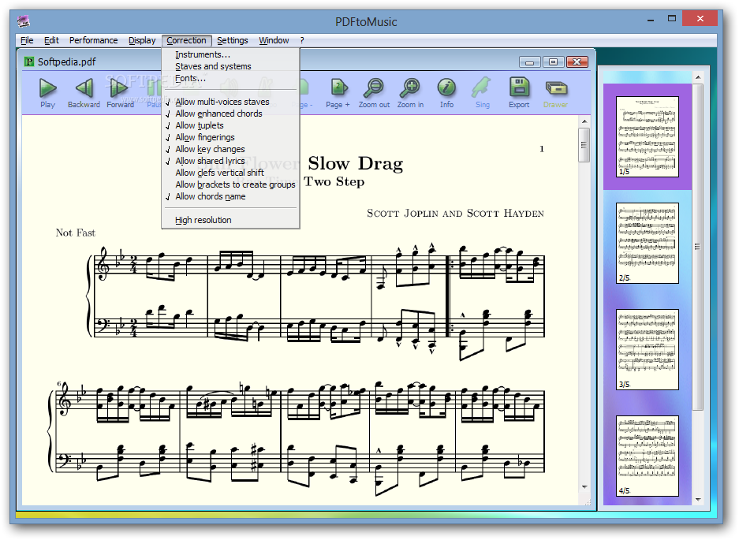The image size is (739, 540).
Task: Click score view scroll up arrow
Action: [x=584, y=121]
